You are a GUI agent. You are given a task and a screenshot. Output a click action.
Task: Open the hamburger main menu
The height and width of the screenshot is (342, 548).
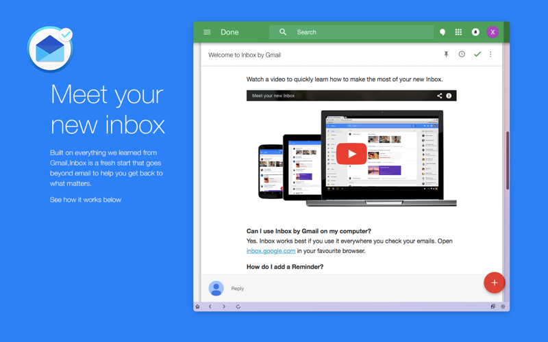tap(207, 32)
